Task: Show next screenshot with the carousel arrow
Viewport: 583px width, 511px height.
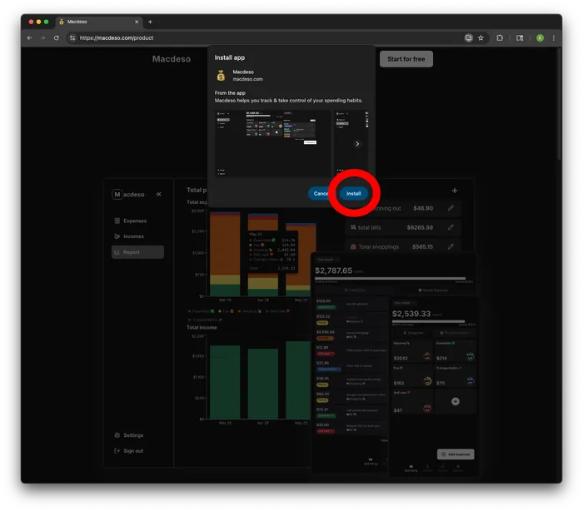Action: (x=357, y=144)
